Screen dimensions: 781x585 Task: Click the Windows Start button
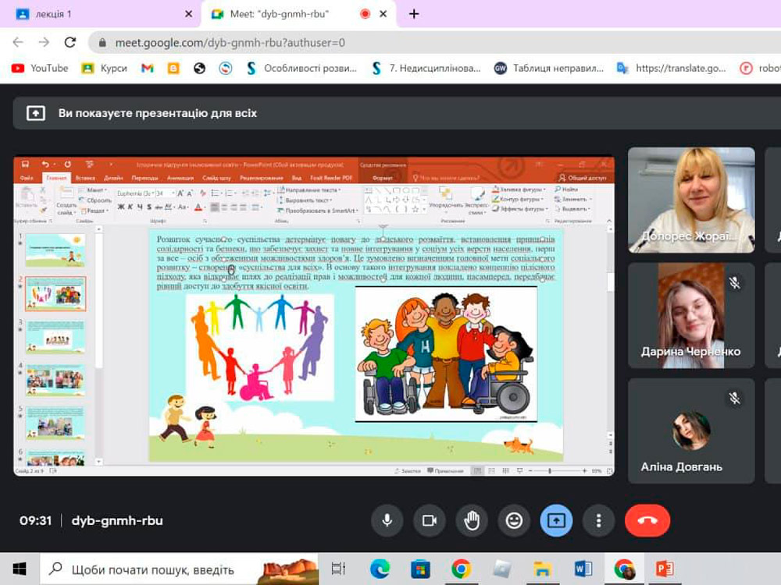19,569
